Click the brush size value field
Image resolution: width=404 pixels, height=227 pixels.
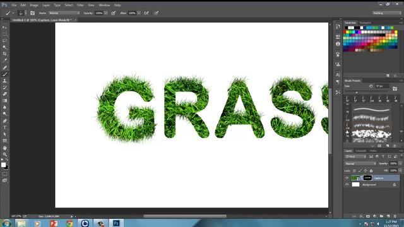(382, 86)
